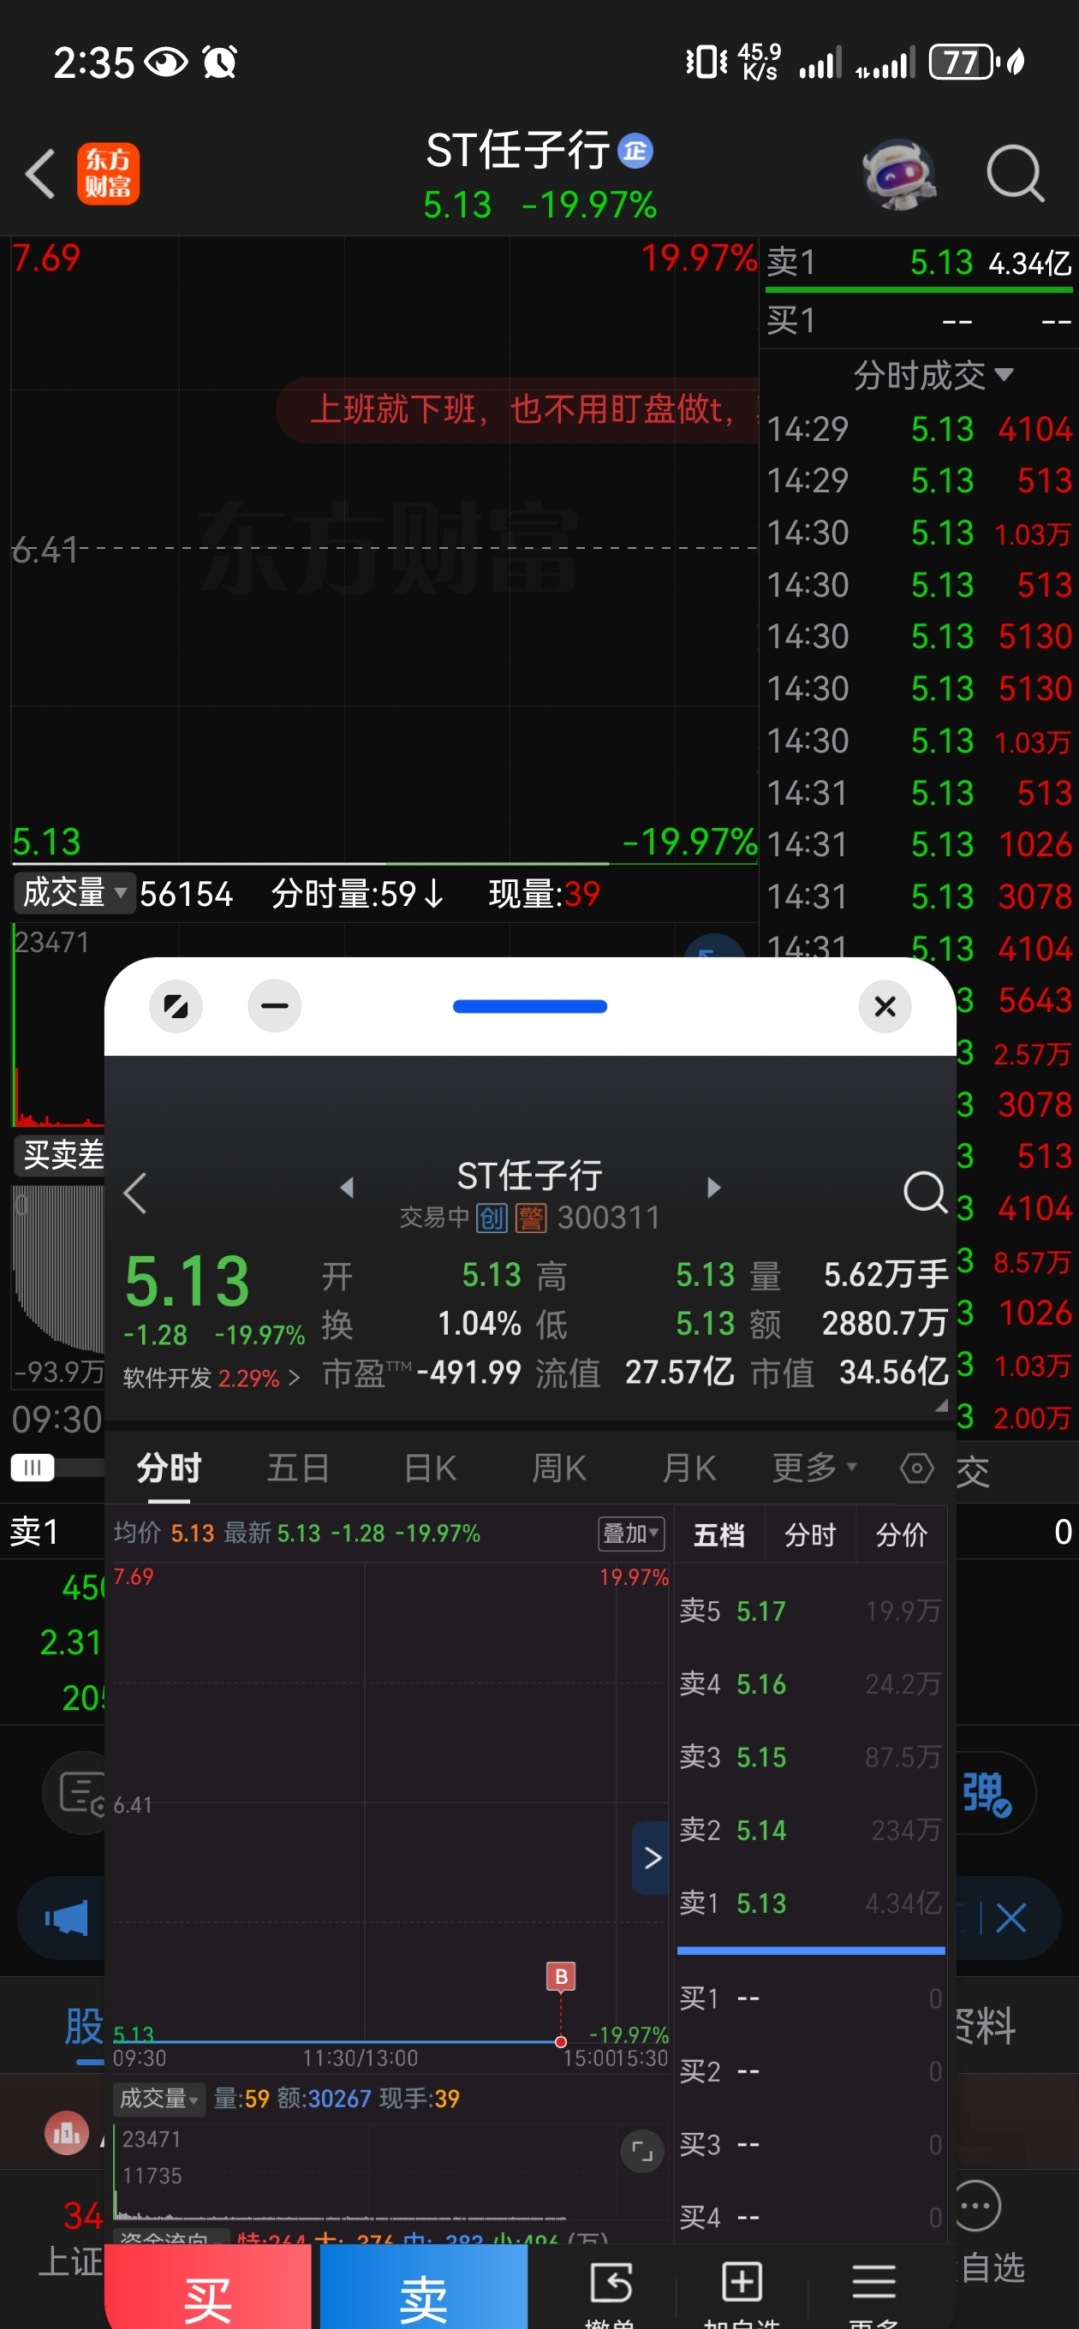Tap the back arrow in top header
The image size is (1079, 2329).
(41, 173)
